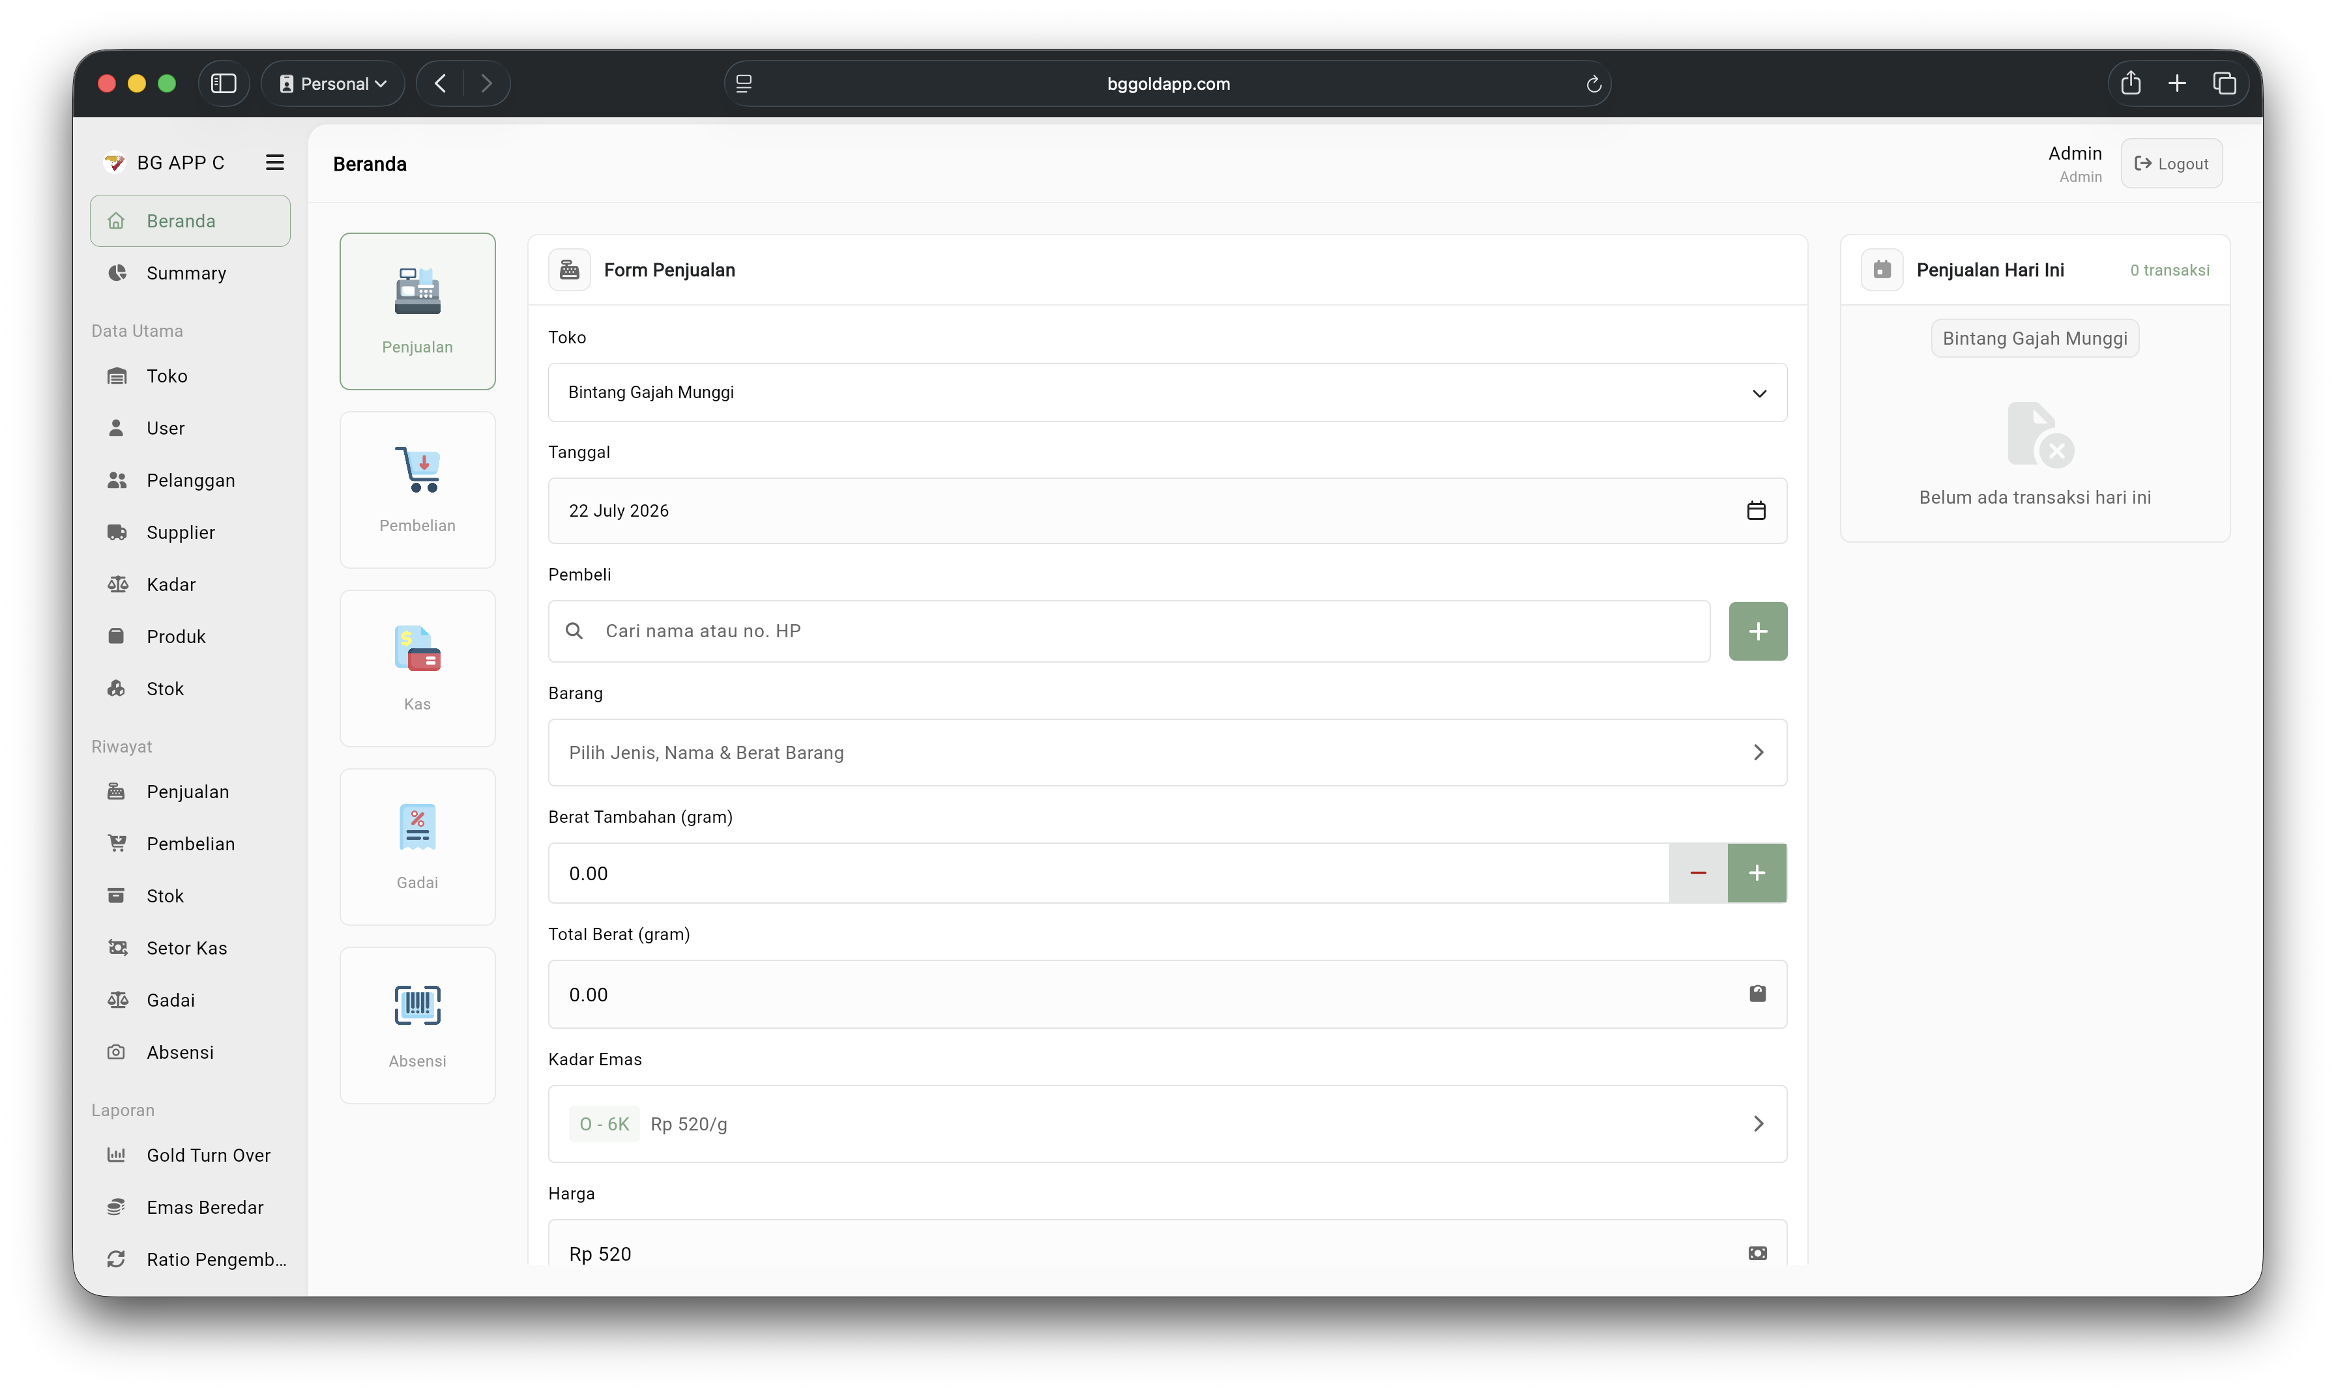Click the Form Penjualan header icon
This screenshot has height=1393, width=2336.
570,270
